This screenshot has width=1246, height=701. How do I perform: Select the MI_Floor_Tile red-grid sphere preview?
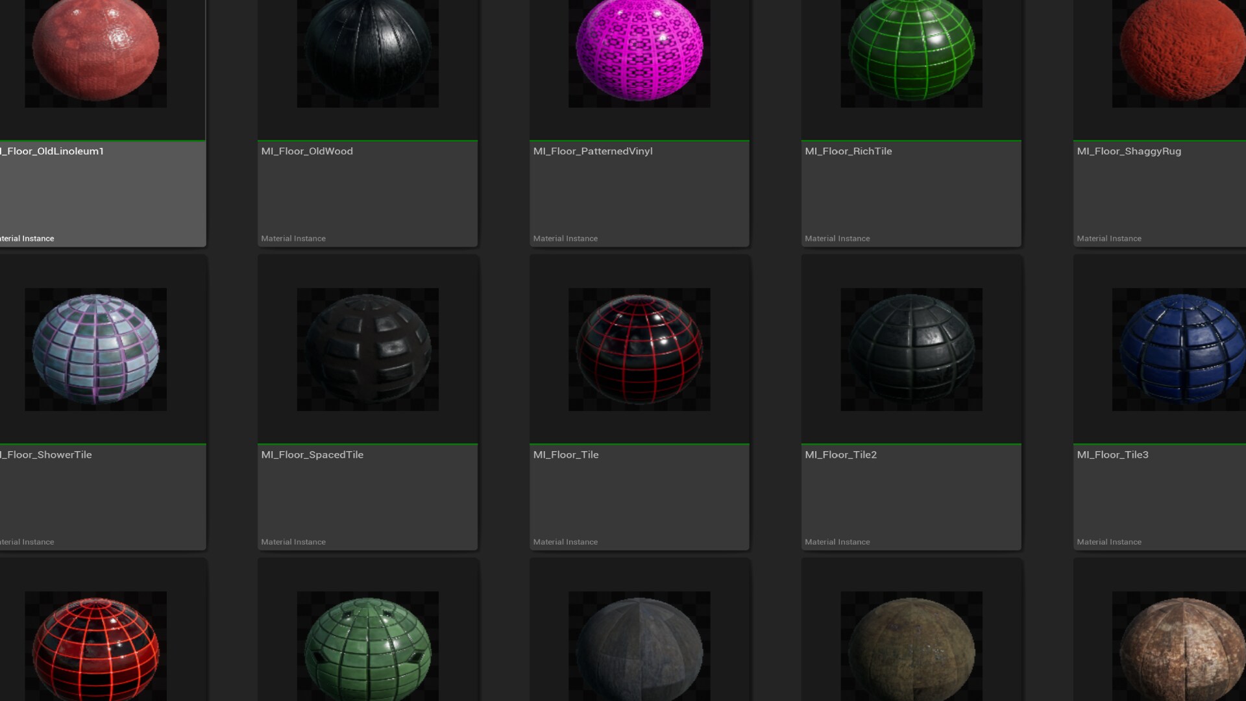pos(639,349)
